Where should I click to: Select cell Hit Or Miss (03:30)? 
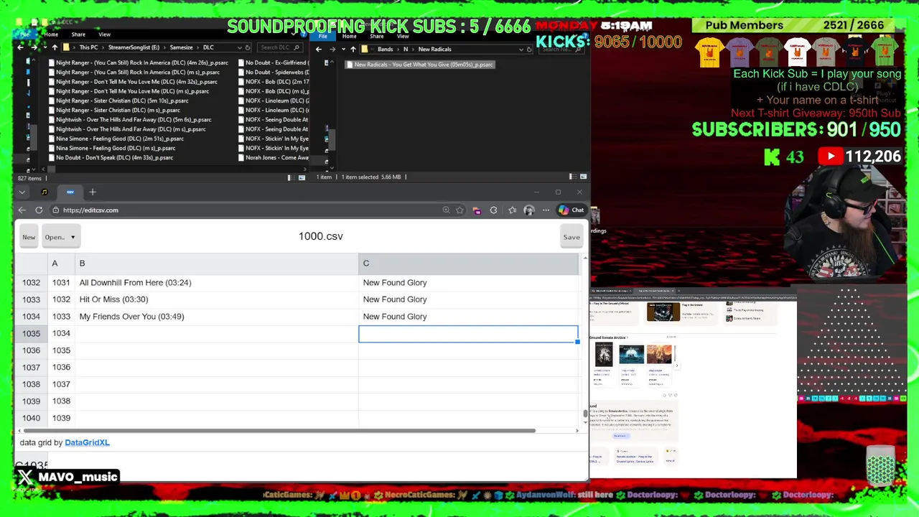215,299
